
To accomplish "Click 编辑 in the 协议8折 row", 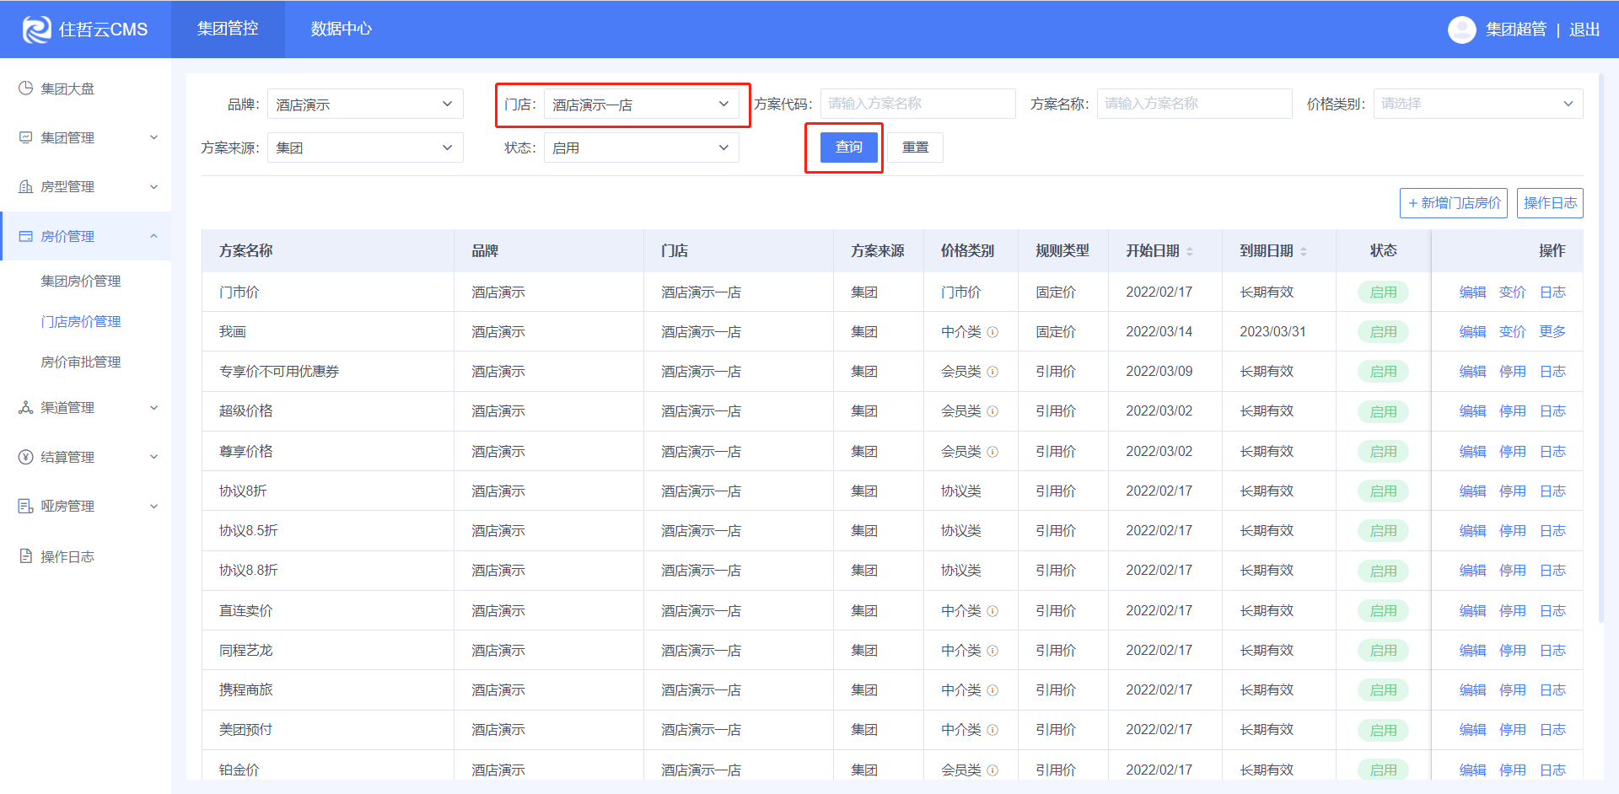I will (1473, 491).
